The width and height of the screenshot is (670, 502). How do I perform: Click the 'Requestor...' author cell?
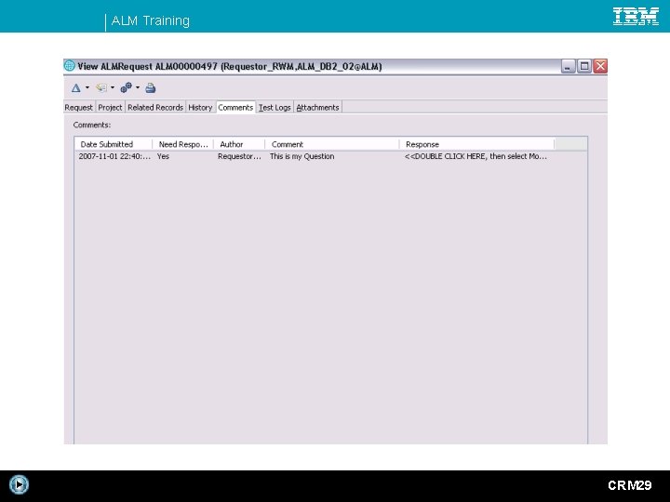[239, 157]
